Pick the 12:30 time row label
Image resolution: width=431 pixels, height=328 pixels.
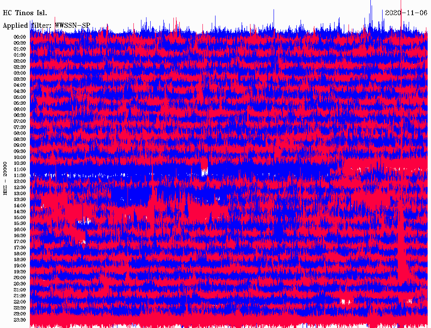tap(20, 188)
